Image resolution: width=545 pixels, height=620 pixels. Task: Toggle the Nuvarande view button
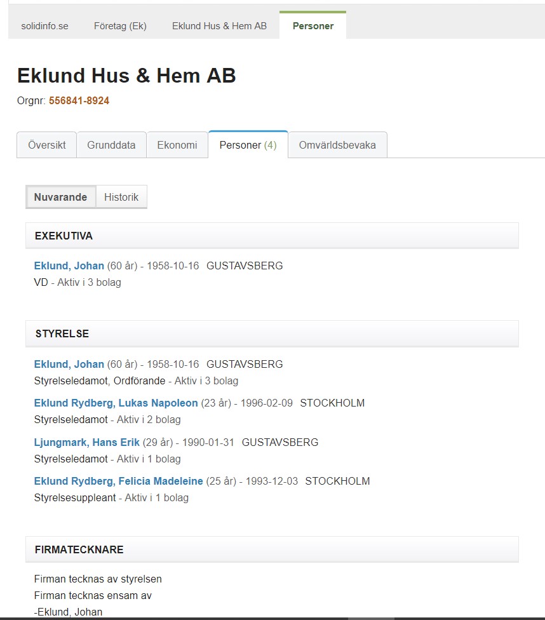click(x=60, y=197)
